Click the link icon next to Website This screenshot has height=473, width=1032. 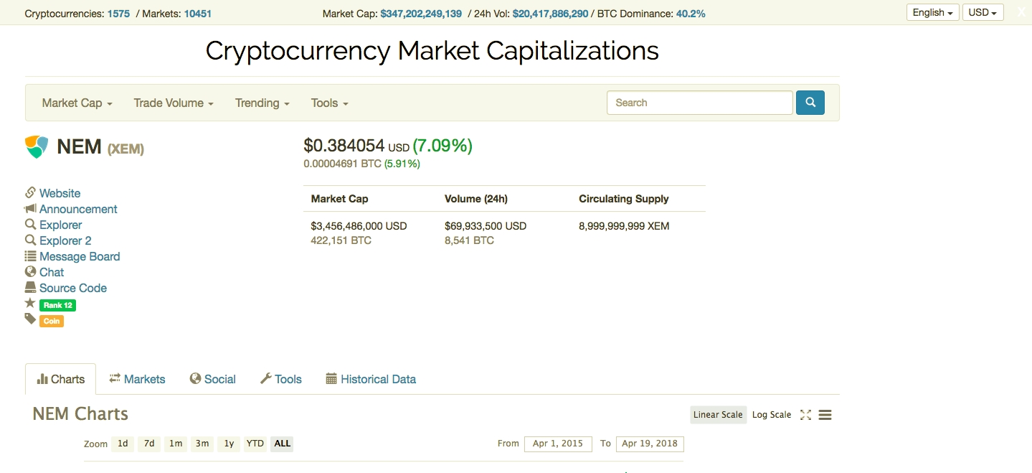30,192
